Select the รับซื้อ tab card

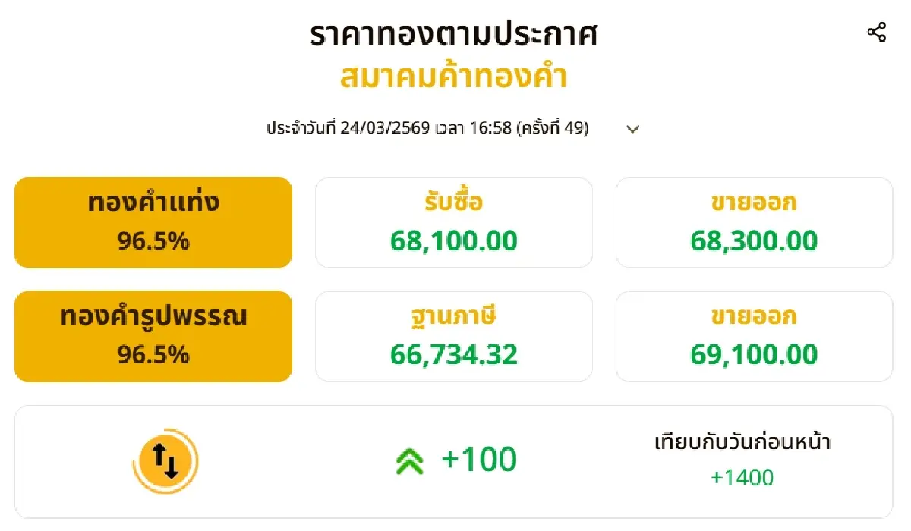[453, 222]
